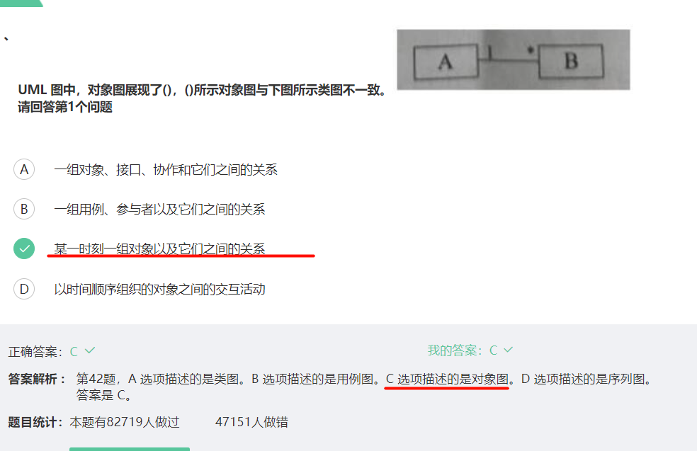Select answer option D radio circle
The width and height of the screenshot is (697, 451).
click(24, 290)
